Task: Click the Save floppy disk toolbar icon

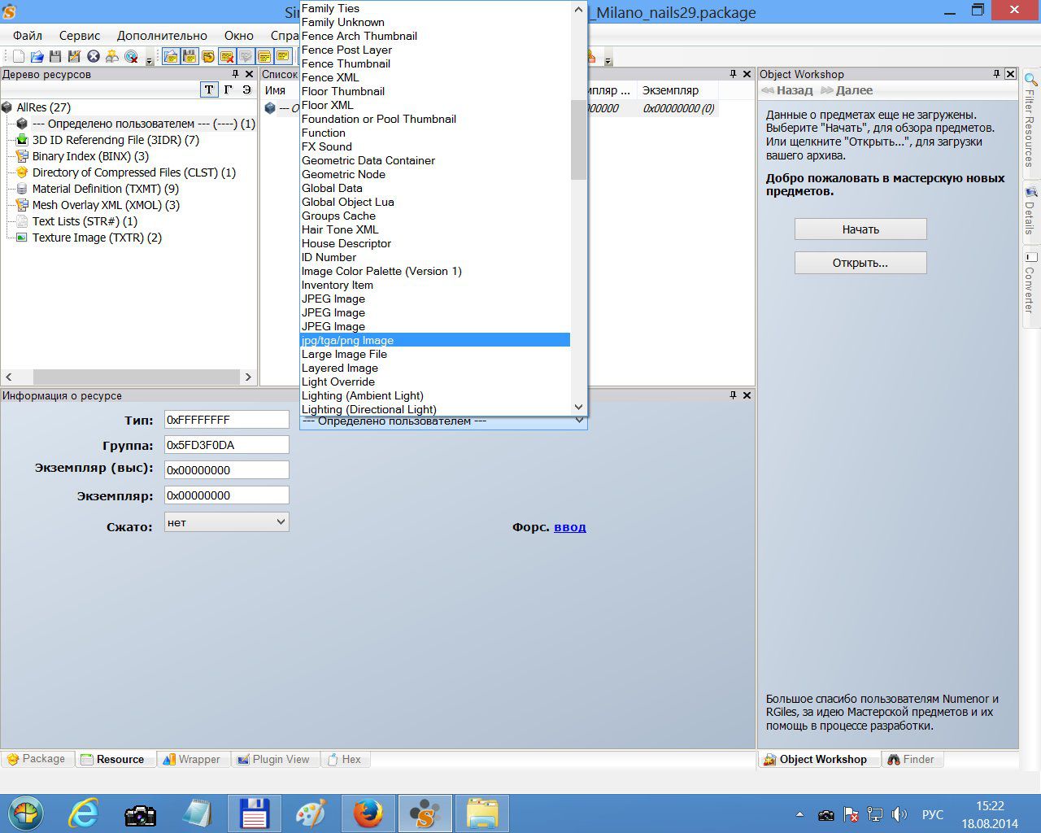Action: click(55, 56)
